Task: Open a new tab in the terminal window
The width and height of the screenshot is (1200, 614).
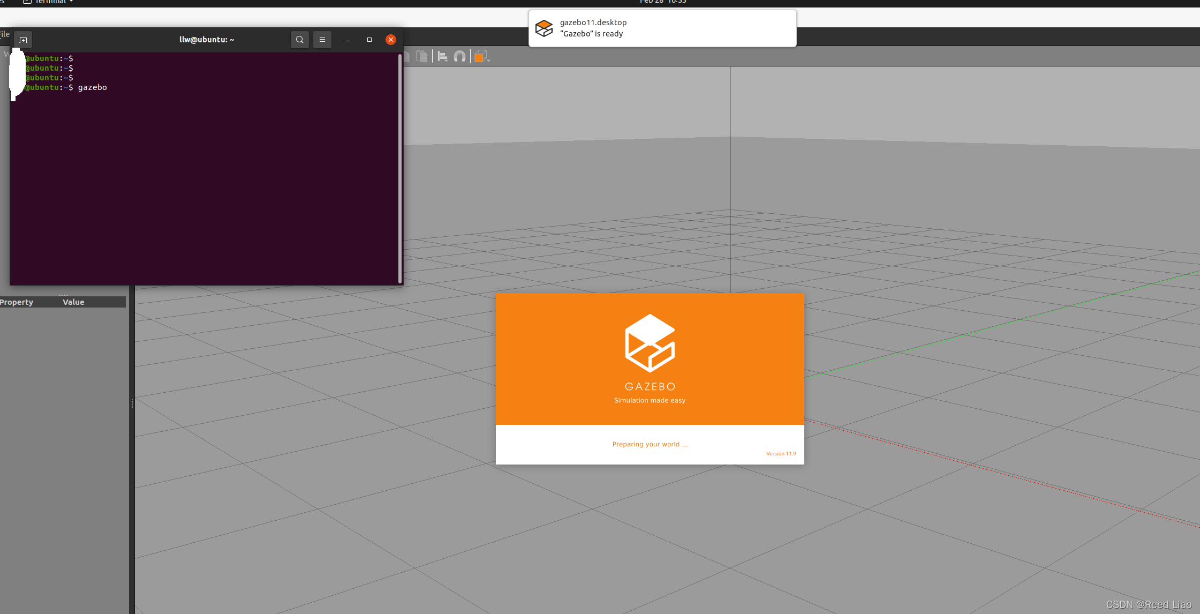Action: (23, 40)
